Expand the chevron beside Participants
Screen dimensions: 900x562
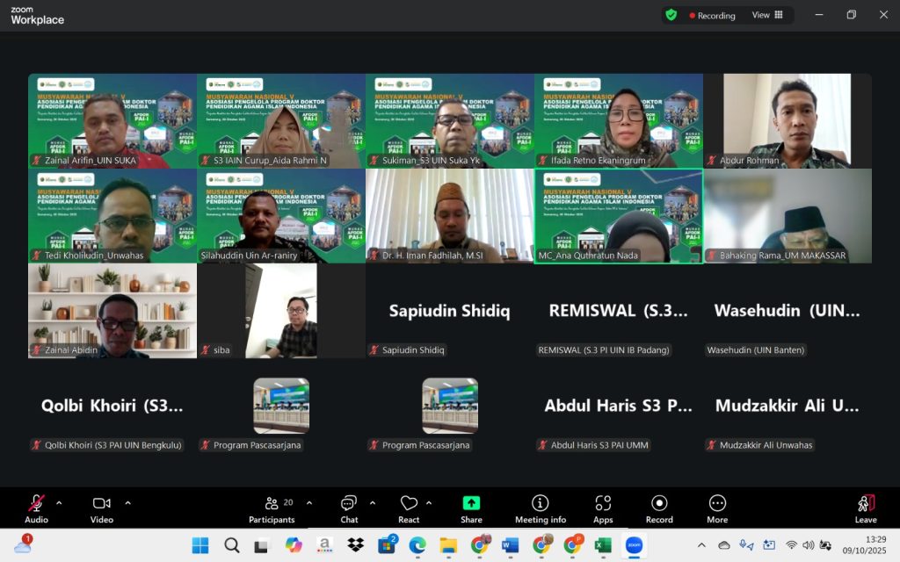point(308,503)
